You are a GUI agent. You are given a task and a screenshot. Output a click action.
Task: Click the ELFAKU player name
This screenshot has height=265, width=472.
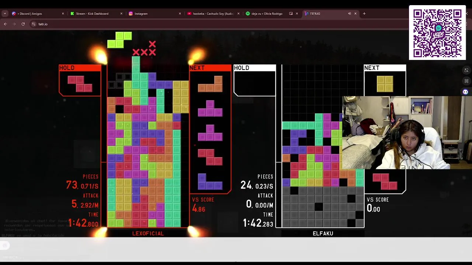(323, 233)
